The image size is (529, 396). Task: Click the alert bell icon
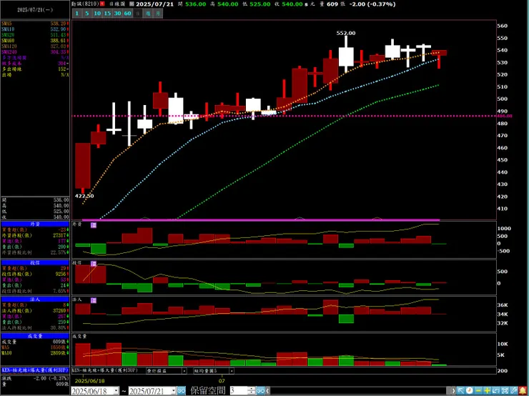coord(523,391)
